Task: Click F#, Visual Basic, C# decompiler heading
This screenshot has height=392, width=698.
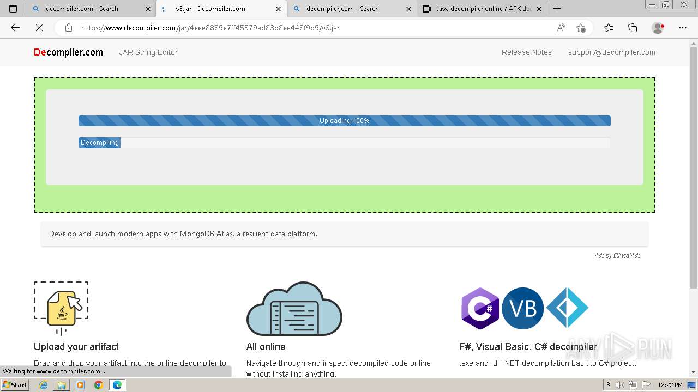Action: click(x=528, y=347)
